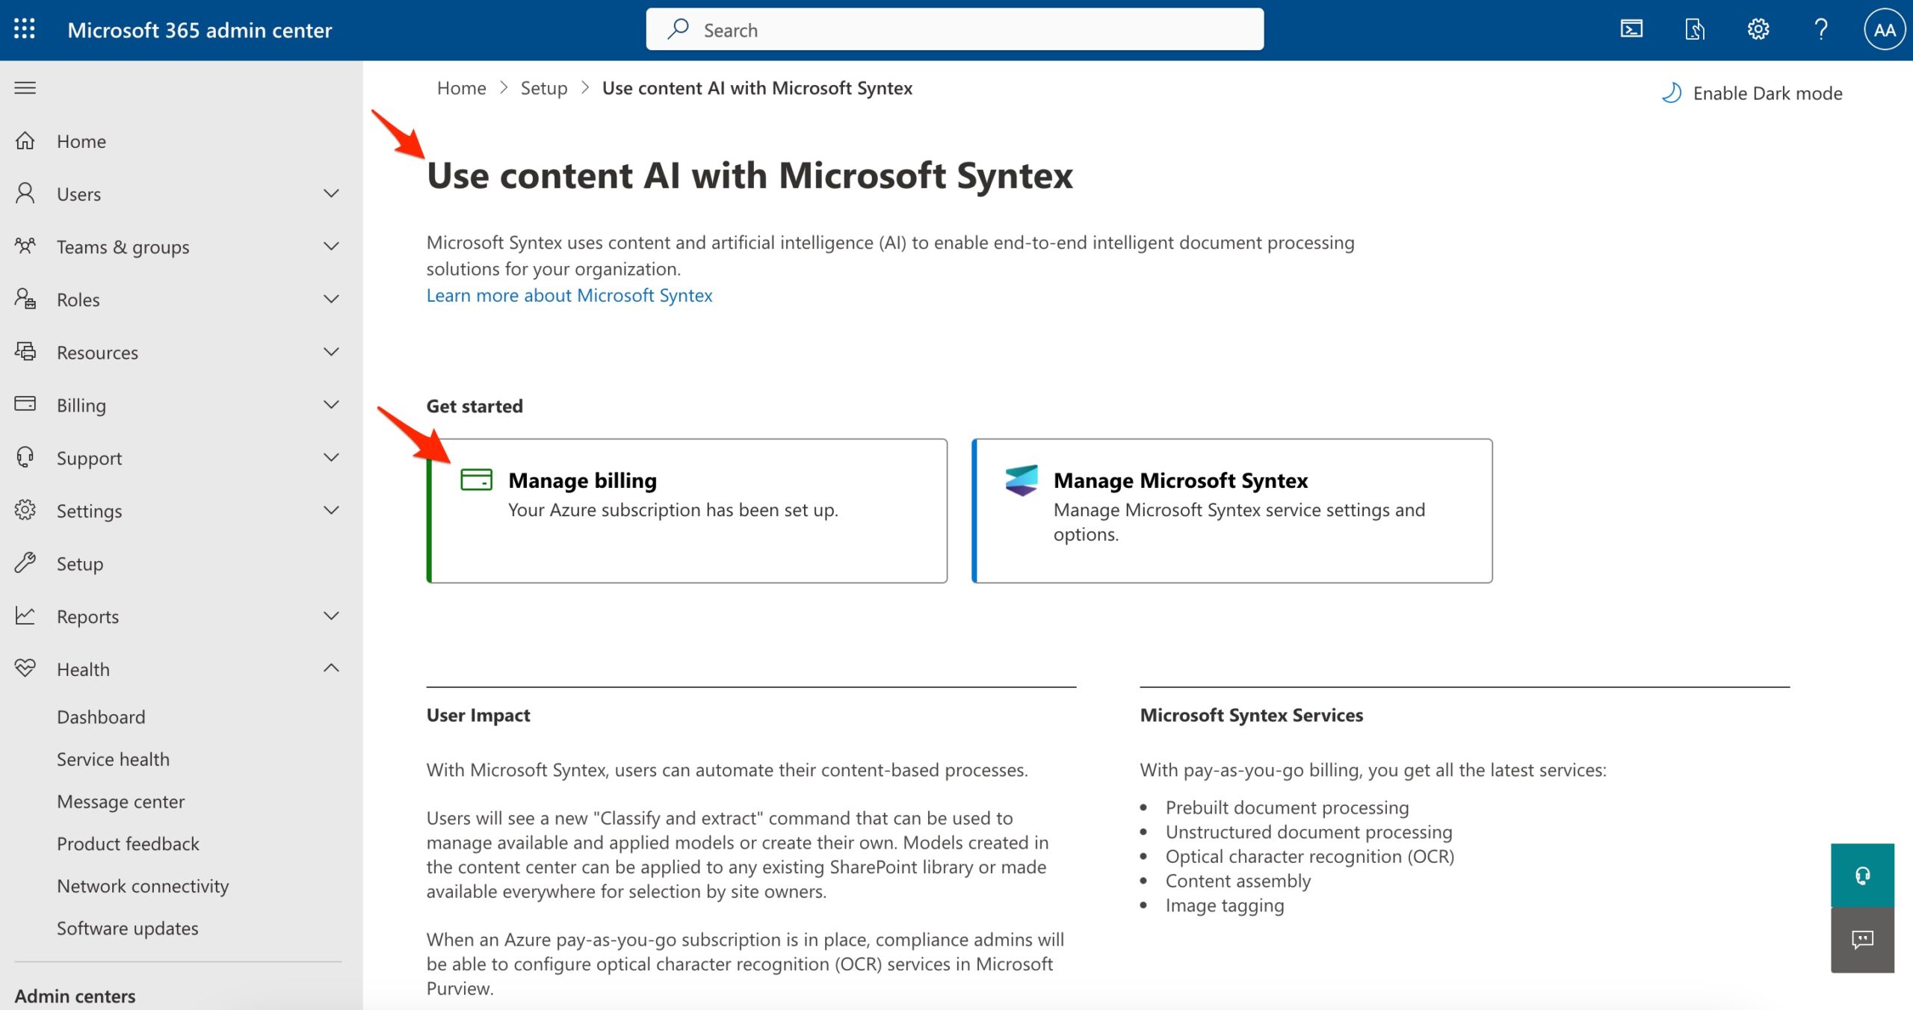Expand the Billing nav section
1913x1010 pixels.
[x=331, y=405]
